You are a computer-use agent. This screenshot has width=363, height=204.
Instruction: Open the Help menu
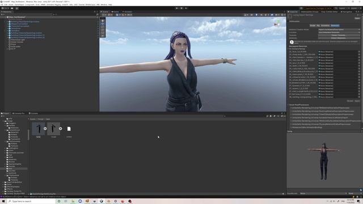[x=110, y=5]
